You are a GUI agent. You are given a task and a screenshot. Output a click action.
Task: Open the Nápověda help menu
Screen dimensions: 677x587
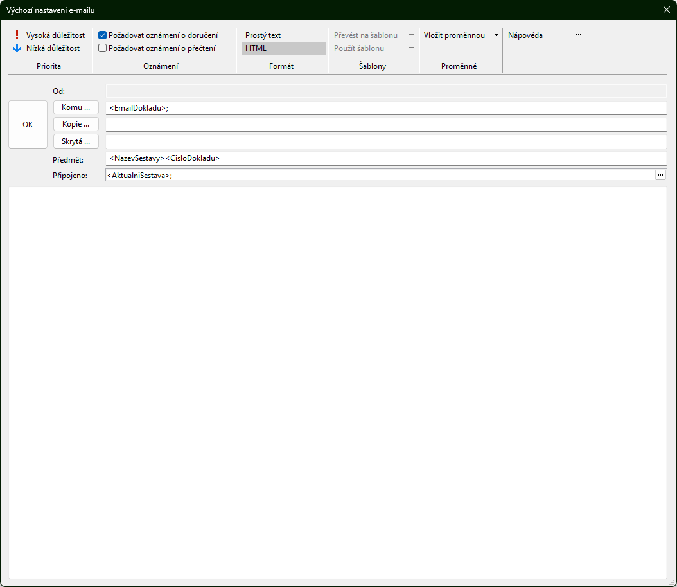[525, 35]
